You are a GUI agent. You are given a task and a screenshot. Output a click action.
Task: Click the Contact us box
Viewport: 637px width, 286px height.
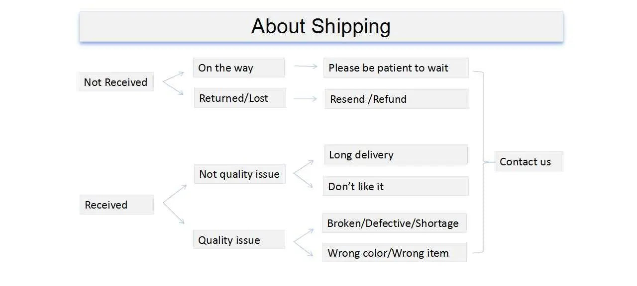pyautogui.click(x=529, y=161)
